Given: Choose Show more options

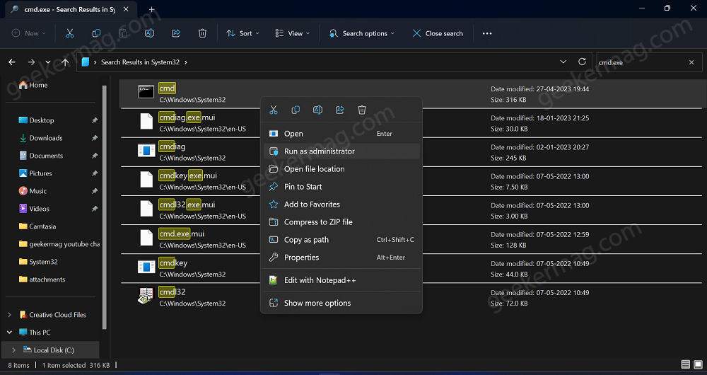Looking at the screenshot, I should point(341,304).
